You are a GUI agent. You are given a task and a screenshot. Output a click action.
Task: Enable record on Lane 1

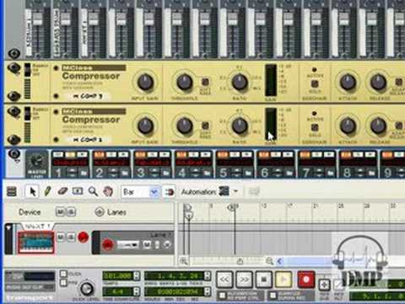click(107, 244)
